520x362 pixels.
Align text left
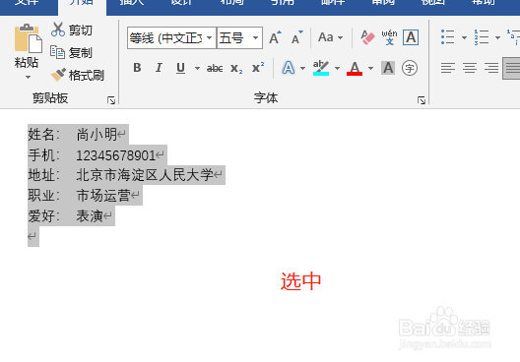tap(448, 68)
